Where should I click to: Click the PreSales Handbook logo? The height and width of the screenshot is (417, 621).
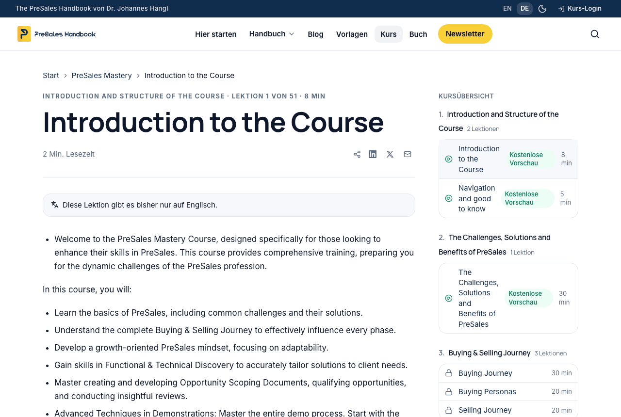[x=57, y=34]
